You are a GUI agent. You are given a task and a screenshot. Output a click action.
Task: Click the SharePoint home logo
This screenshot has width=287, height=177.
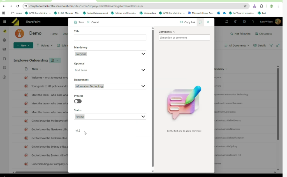15,22
